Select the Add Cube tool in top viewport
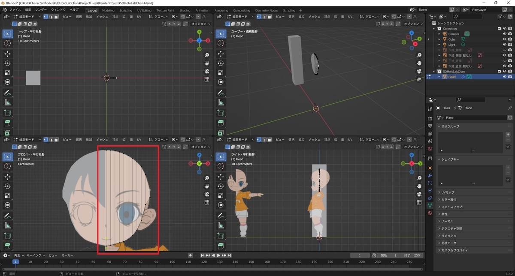This screenshot has width=515, height=276. coord(8,113)
